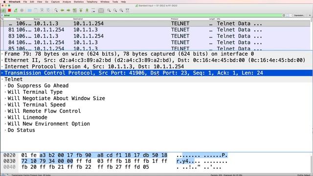The width and height of the screenshot is (313, 176).
Task: Expand Do Suppress Go Ahead item
Action: [5, 86]
